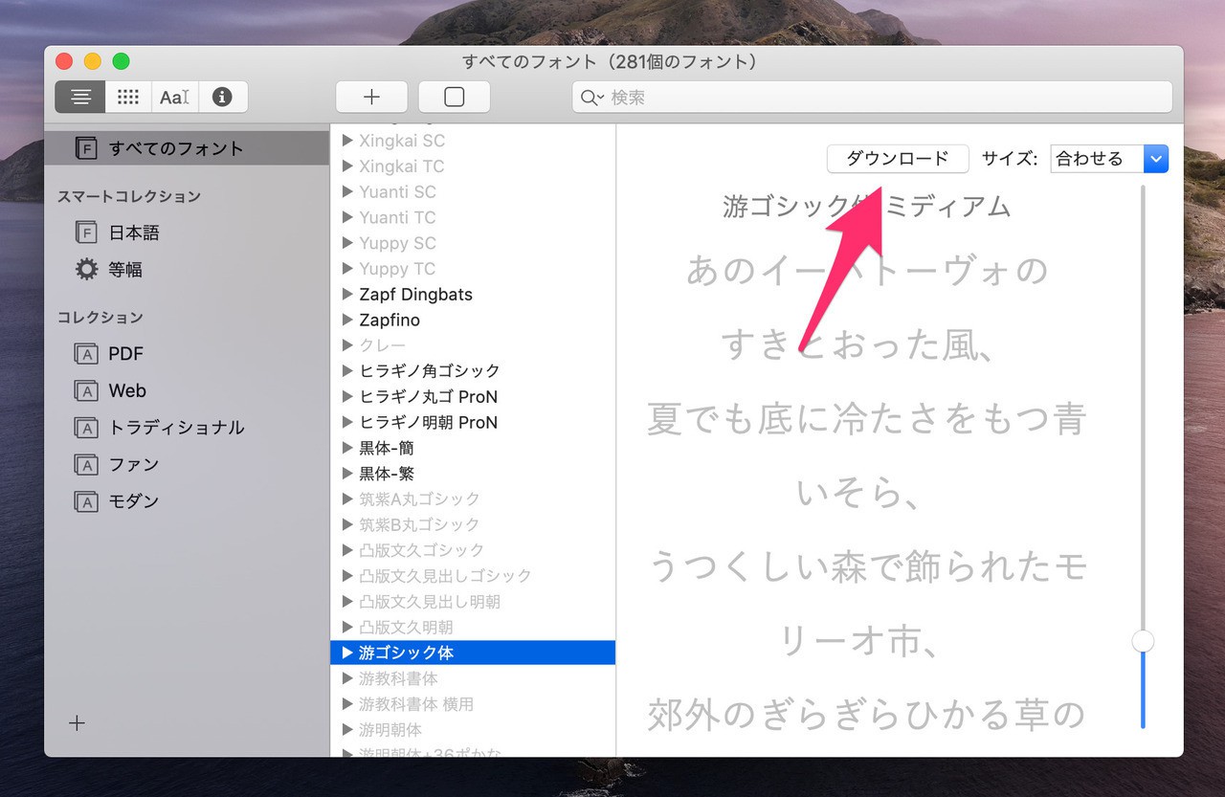Screen dimensions: 1225x797
Task: Expand the ヒラギノ角ゴシック font family
Action: [x=347, y=370]
